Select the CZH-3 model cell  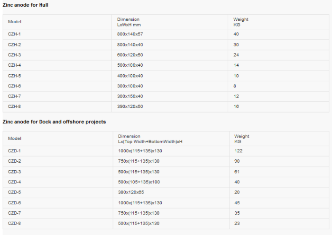point(14,55)
